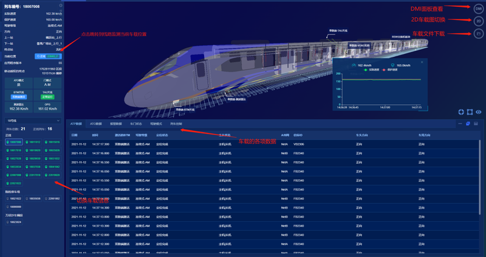Click the ATO模式 status card
This screenshot has height=257, width=486.
pos(19,82)
